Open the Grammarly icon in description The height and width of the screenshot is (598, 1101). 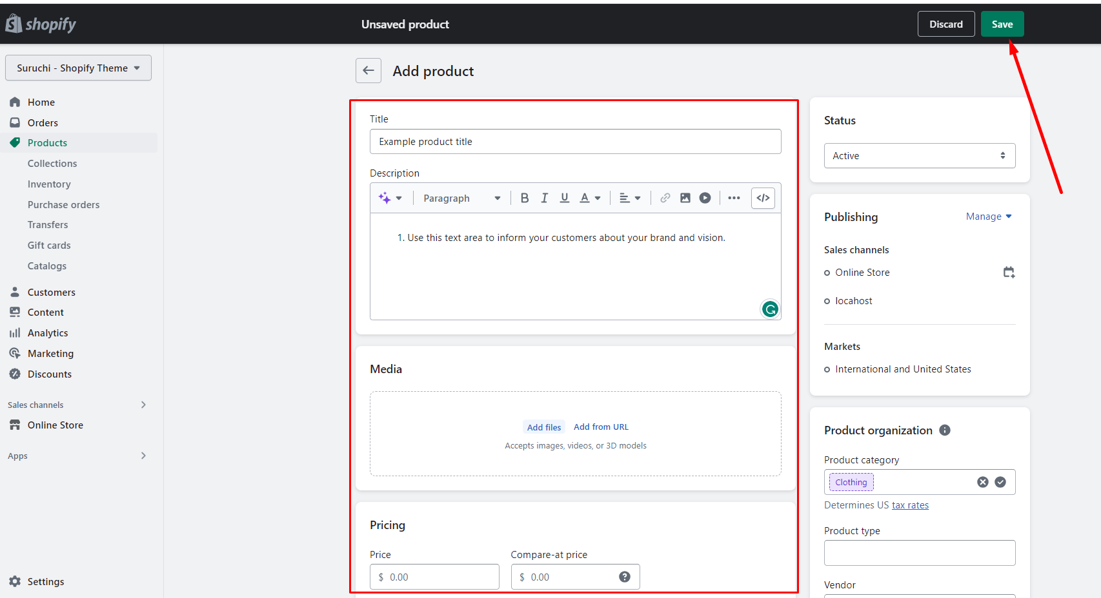pos(770,309)
